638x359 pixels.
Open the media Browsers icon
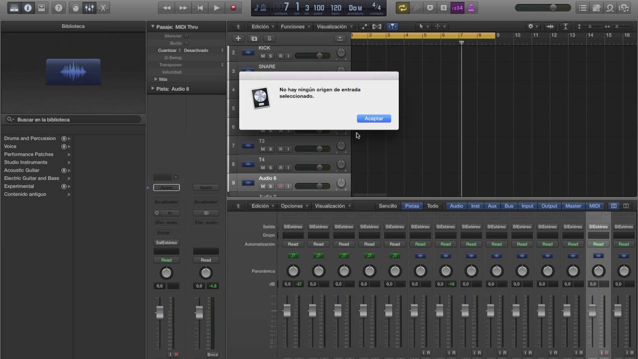pyautogui.click(x=624, y=8)
